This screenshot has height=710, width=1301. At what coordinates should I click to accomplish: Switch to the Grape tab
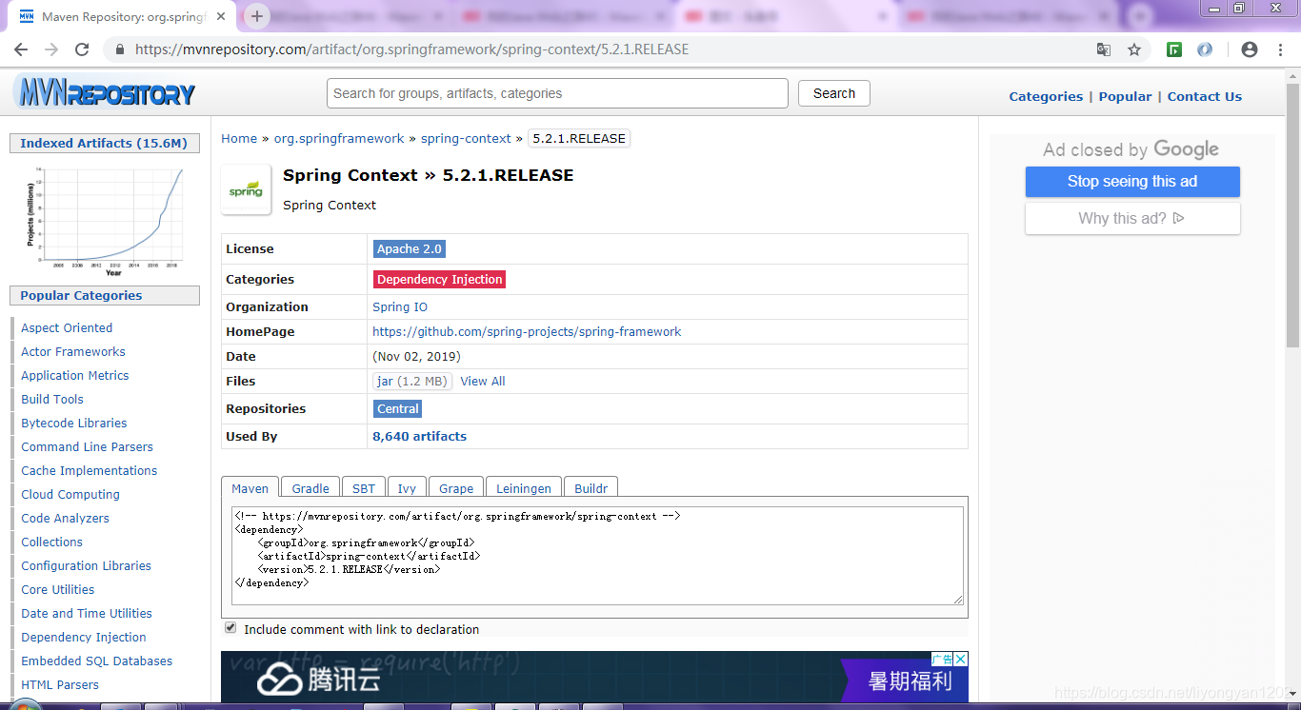(x=456, y=487)
